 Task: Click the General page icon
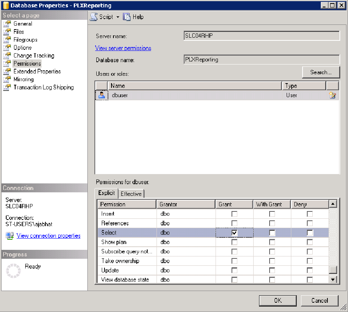click(x=7, y=24)
